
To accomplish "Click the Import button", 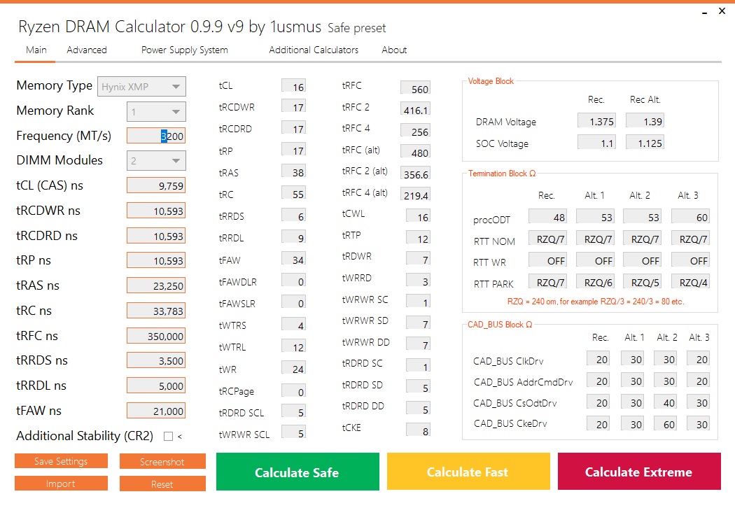I will [x=61, y=484].
